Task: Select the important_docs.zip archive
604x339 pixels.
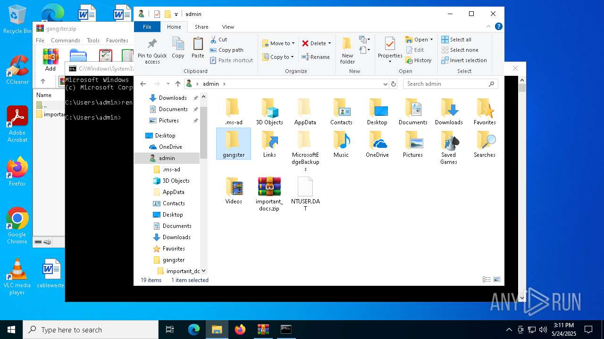Action: [x=269, y=194]
